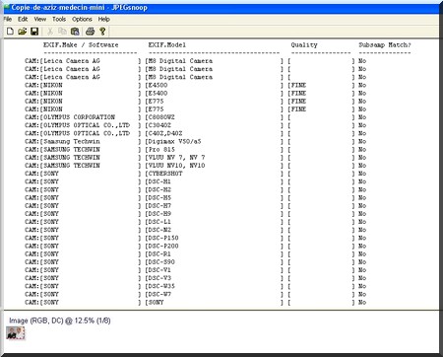The height and width of the screenshot is (357, 443).
Task: Click the DSC-W7 model entry
Action: pyautogui.click(x=159, y=294)
